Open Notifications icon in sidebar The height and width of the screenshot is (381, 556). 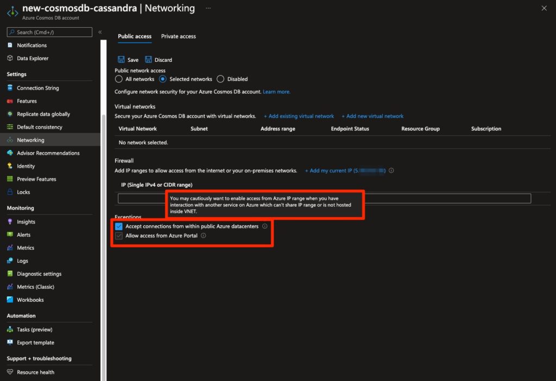tap(10, 45)
